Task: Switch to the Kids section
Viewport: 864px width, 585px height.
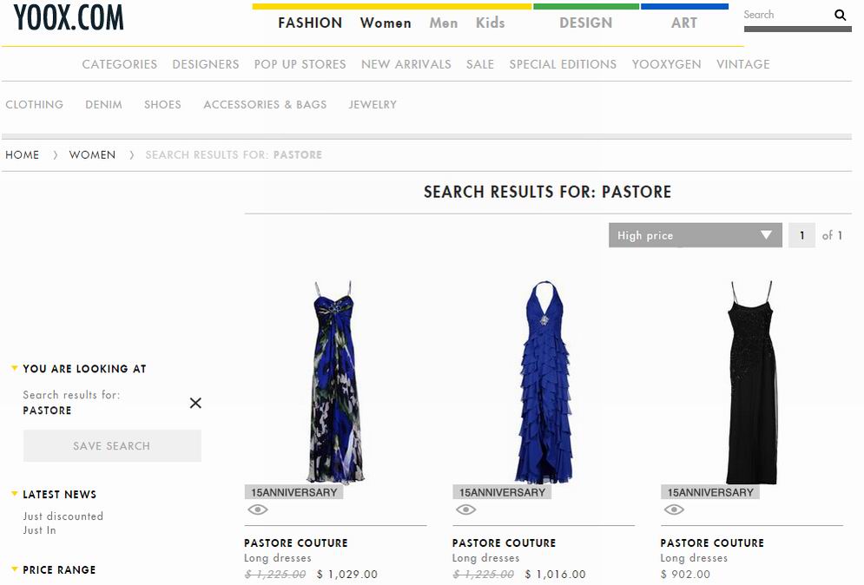Action: (x=491, y=23)
